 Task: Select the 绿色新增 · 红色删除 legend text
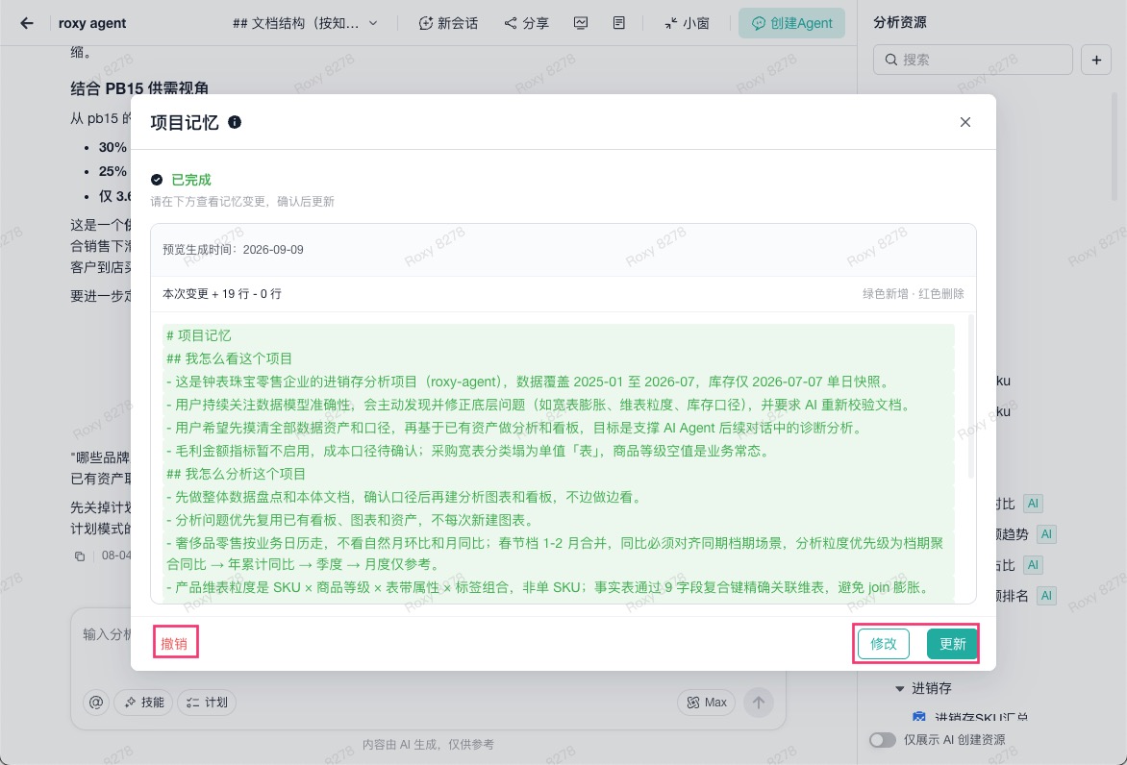(x=914, y=294)
